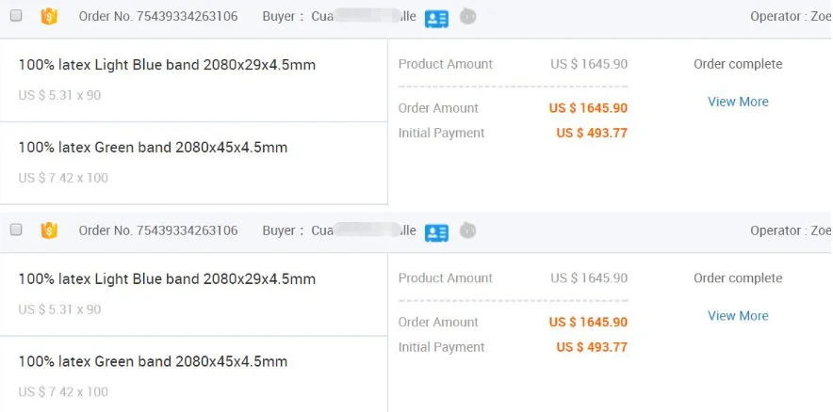833x412 pixels.
Task: Click first order's US $ 1645.90 Order Amount
Action: 588,108
